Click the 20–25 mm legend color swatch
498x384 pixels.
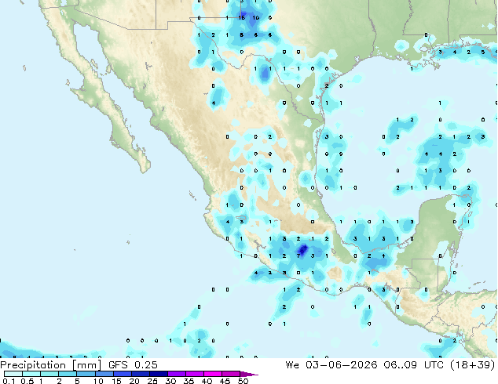click(141, 374)
